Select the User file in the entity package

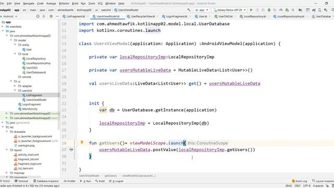click(x=27, y=50)
